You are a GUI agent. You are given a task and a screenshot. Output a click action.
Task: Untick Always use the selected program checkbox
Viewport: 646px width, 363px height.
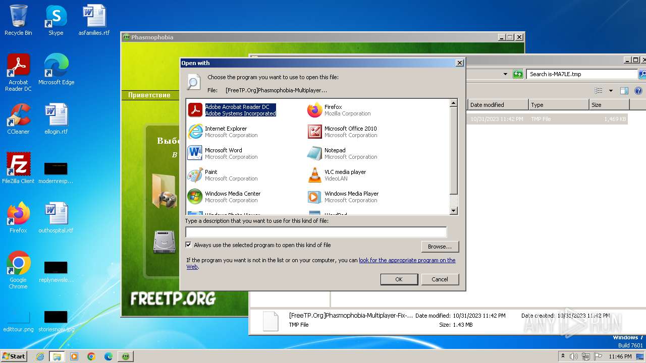(x=189, y=245)
